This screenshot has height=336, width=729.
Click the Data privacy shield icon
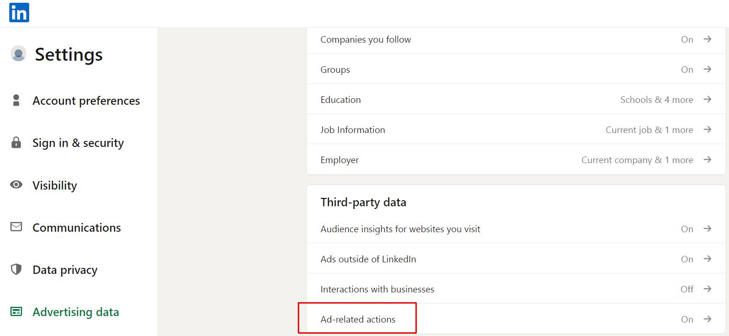click(16, 269)
